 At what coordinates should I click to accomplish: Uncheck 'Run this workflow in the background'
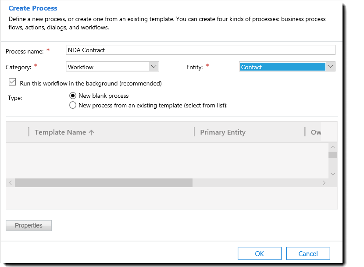(12, 82)
